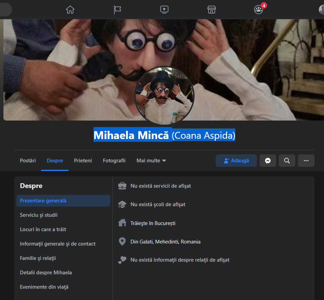
Task: Open Messenger chat with Mihaela
Action: click(267, 161)
